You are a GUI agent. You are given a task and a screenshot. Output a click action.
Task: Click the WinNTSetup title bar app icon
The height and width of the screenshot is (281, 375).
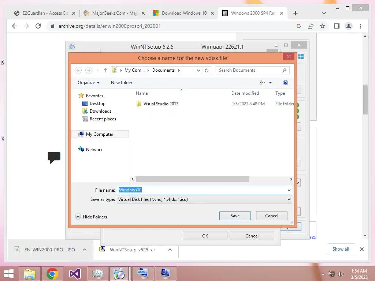coord(72,46)
